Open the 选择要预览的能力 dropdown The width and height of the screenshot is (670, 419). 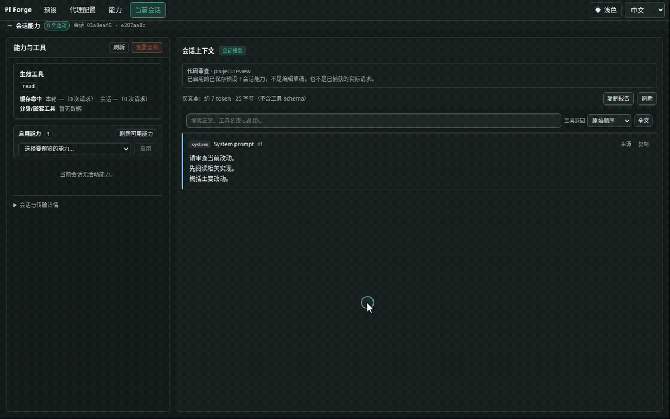74,149
